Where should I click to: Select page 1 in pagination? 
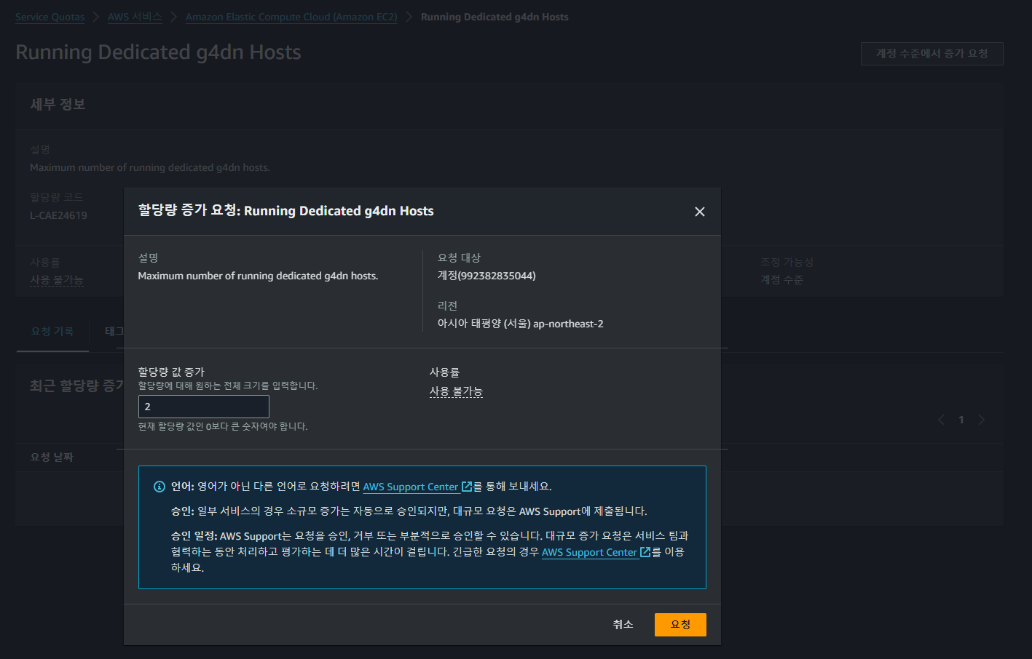(x=961, y=420)
